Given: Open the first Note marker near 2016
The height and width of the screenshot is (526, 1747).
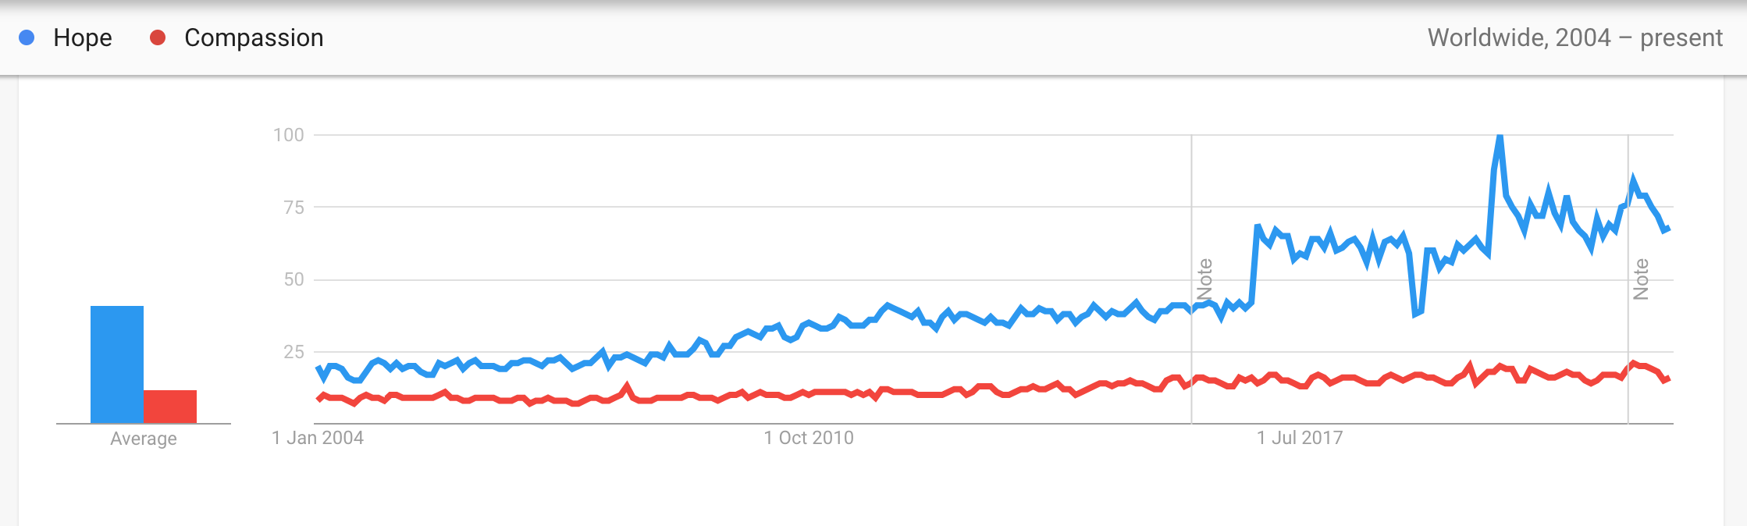Looking at the screenshot, I should click(x=1204, y=279).
